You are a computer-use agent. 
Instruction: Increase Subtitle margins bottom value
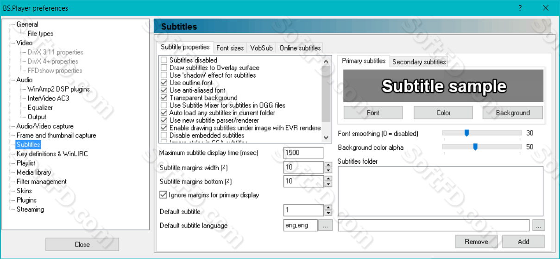328,179
